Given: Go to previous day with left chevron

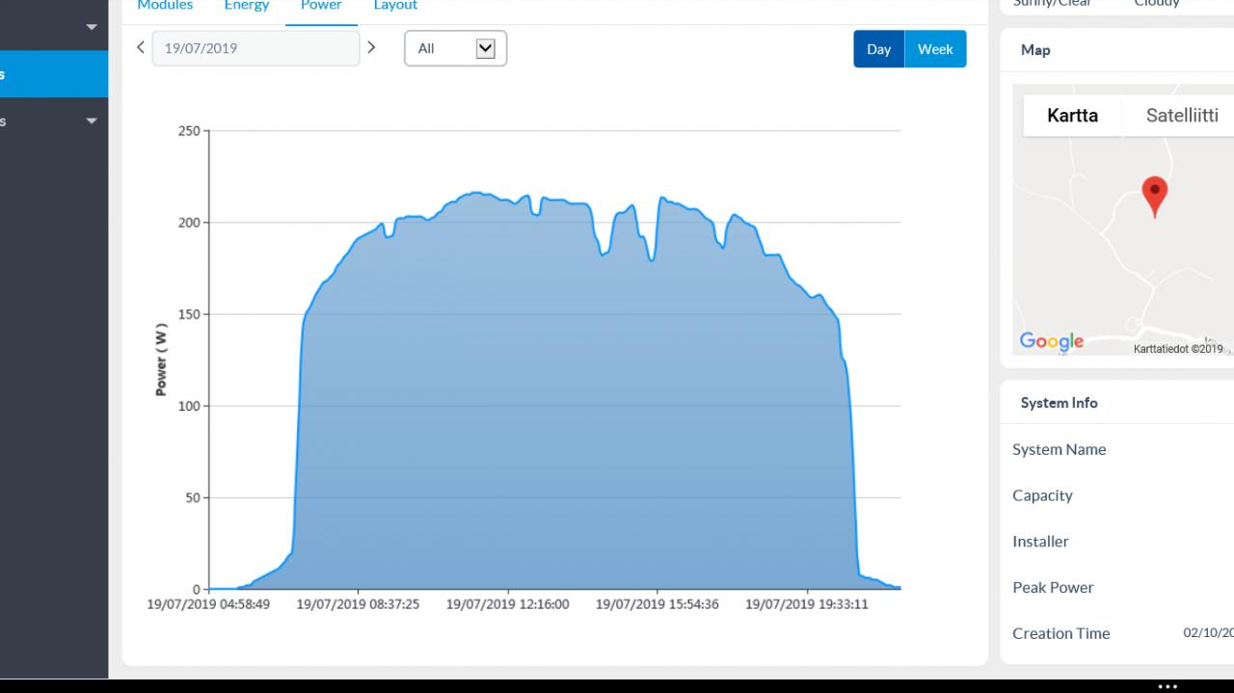Looking at the screenshot, I should click(141, 47).
